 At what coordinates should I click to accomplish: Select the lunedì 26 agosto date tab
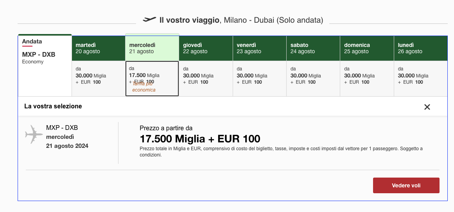421,49
